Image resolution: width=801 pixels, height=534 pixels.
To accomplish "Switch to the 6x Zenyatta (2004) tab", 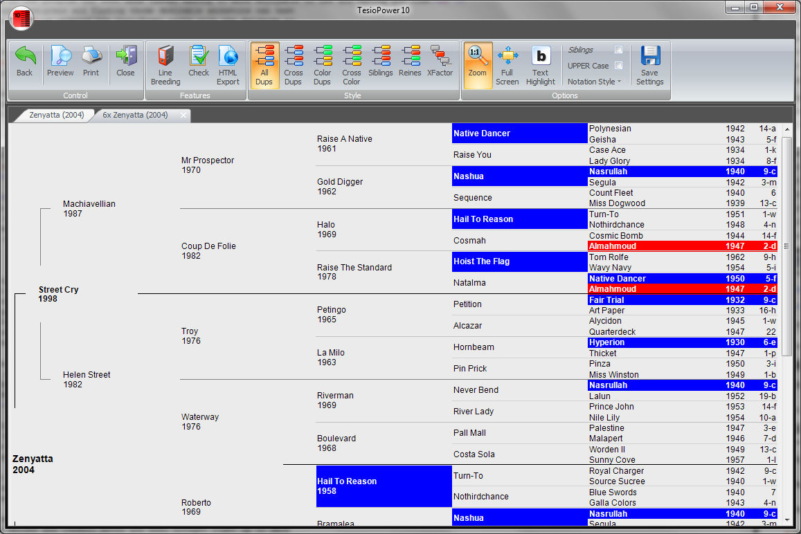I will pos(135,116).
